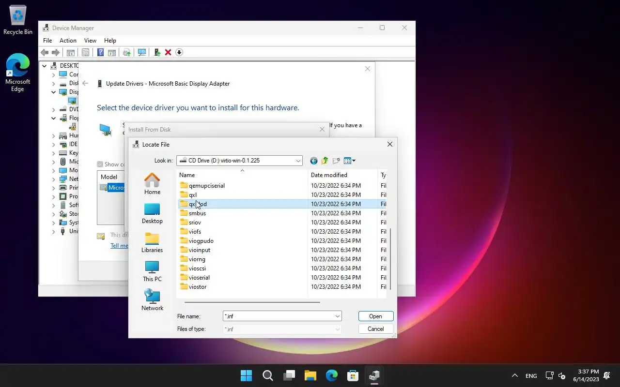Click ENG language indicator in taskbar
Viewport: 620px width, 387px height.
click(531, 376)
